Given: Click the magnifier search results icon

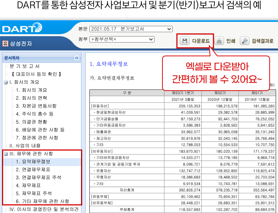Looking at the screenshot, I should pyautogui.click(x=245, y=41).
